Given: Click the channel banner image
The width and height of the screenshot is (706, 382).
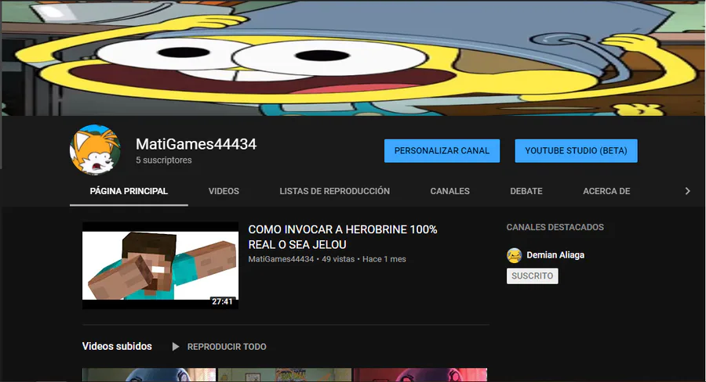Looking at the screenshot, I should pos(353,57).
